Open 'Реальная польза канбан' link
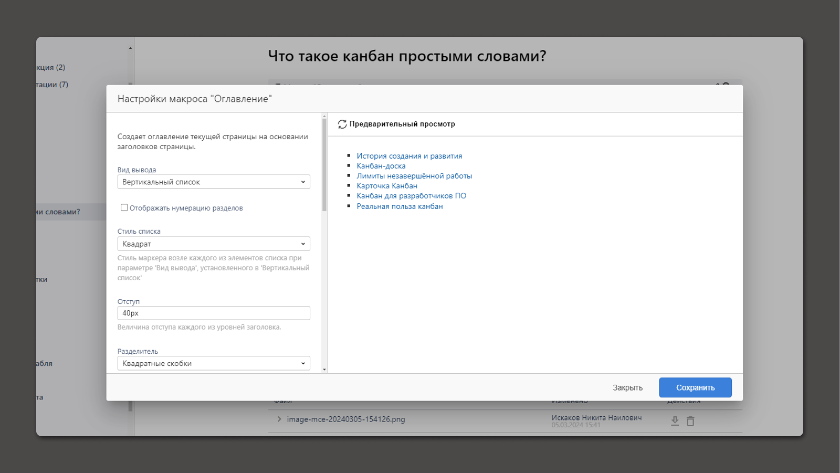The height and width of the screenshot is (473, 840). [400, 207]
